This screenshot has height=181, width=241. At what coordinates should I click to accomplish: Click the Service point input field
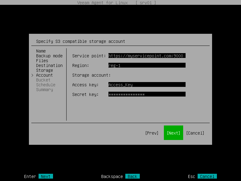pos(147,56)
